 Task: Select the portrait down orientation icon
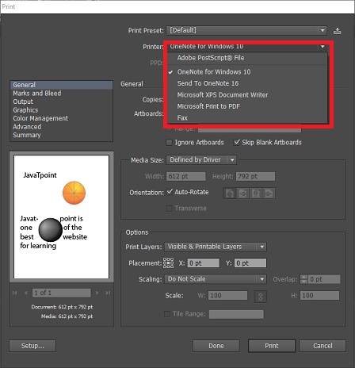pyautogui.click(x=256, y=194)
